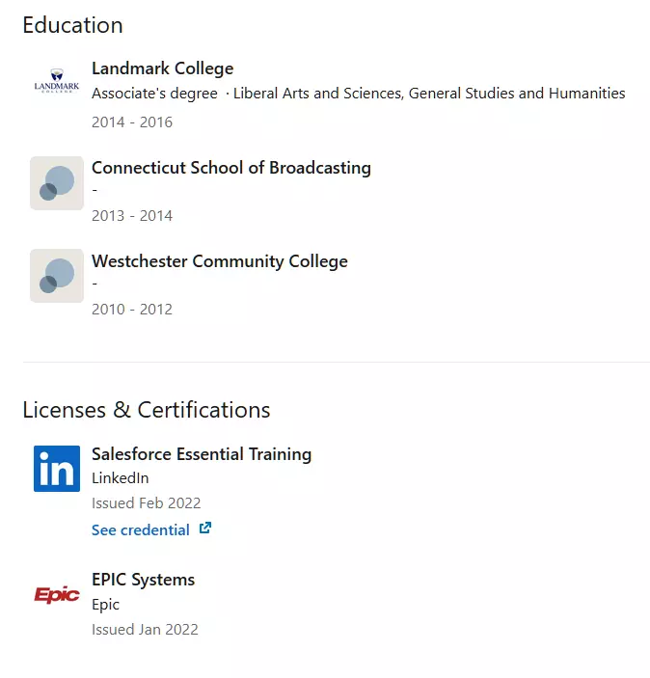Click the Licenses & Certifications heading
The width and height of the screenshot is (650, 678).
(146, 410)
